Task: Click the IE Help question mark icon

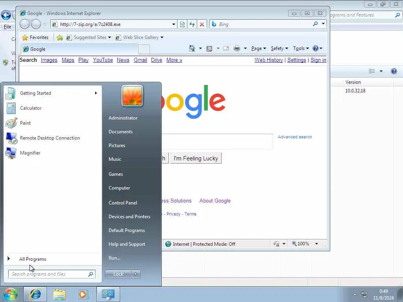Action: pos(315,48)
